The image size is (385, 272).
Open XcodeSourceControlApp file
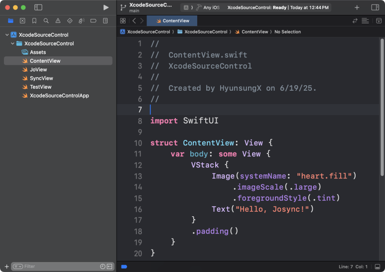[x=58, y=96]
